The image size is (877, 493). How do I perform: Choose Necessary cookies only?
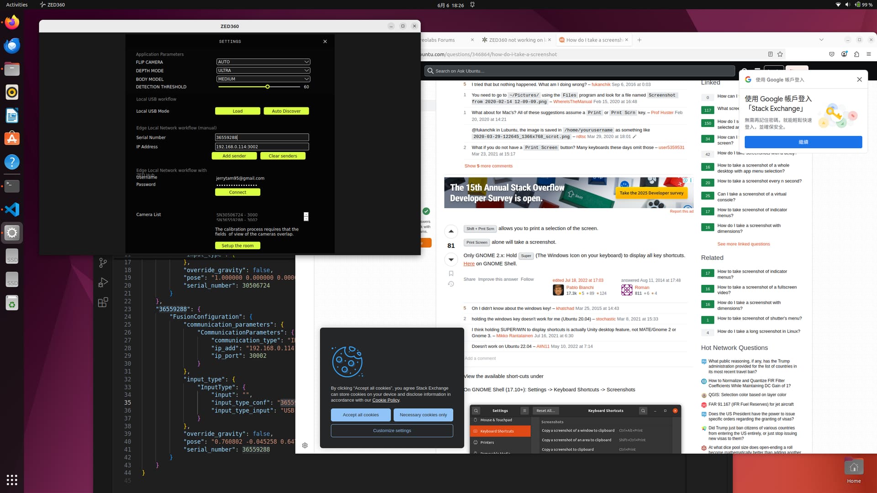coord(423,415)
